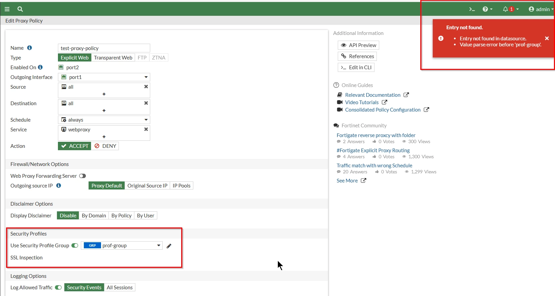Add a new Service entry

click(104, 137)
